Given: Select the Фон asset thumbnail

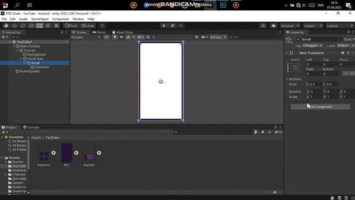Looking at the screenshot, I should coord(67,153).
